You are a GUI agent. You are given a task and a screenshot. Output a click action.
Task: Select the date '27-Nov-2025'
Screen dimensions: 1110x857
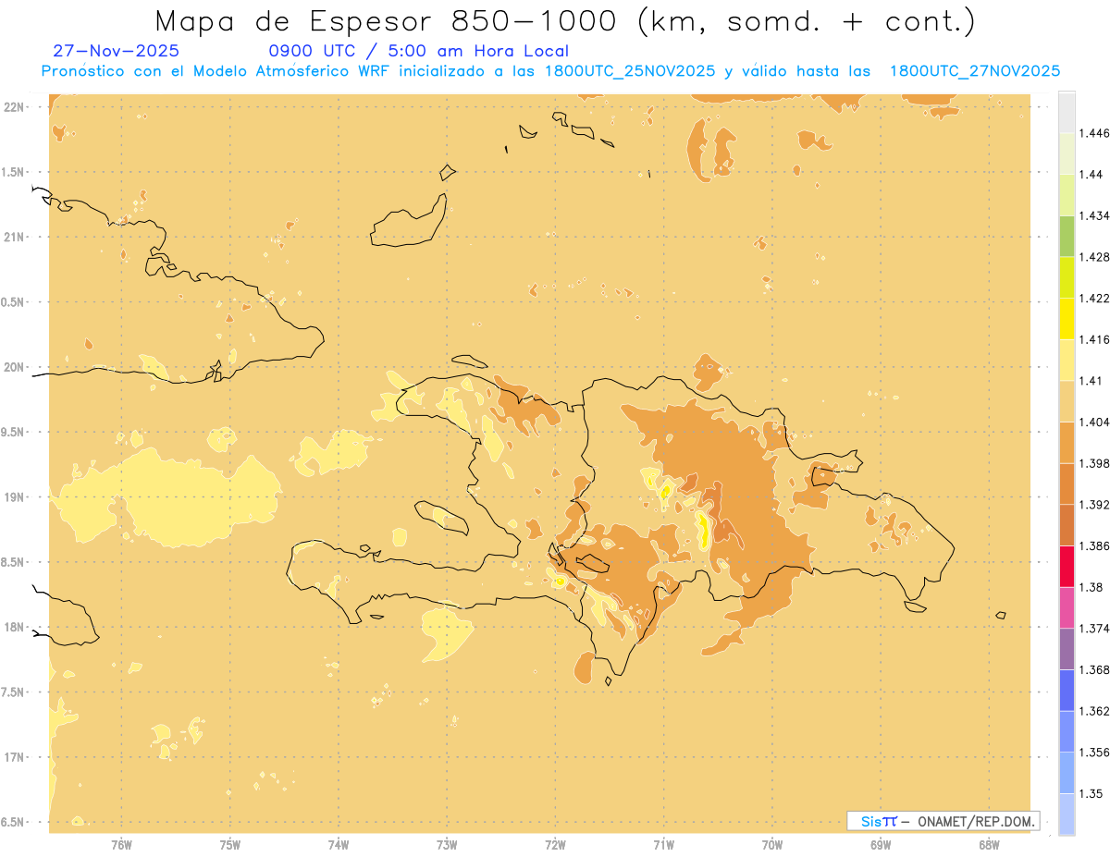[117, 51]
